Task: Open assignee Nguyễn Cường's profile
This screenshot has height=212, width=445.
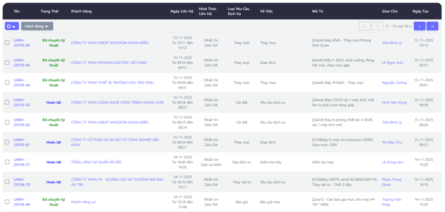Action: [x=394, y=83]
